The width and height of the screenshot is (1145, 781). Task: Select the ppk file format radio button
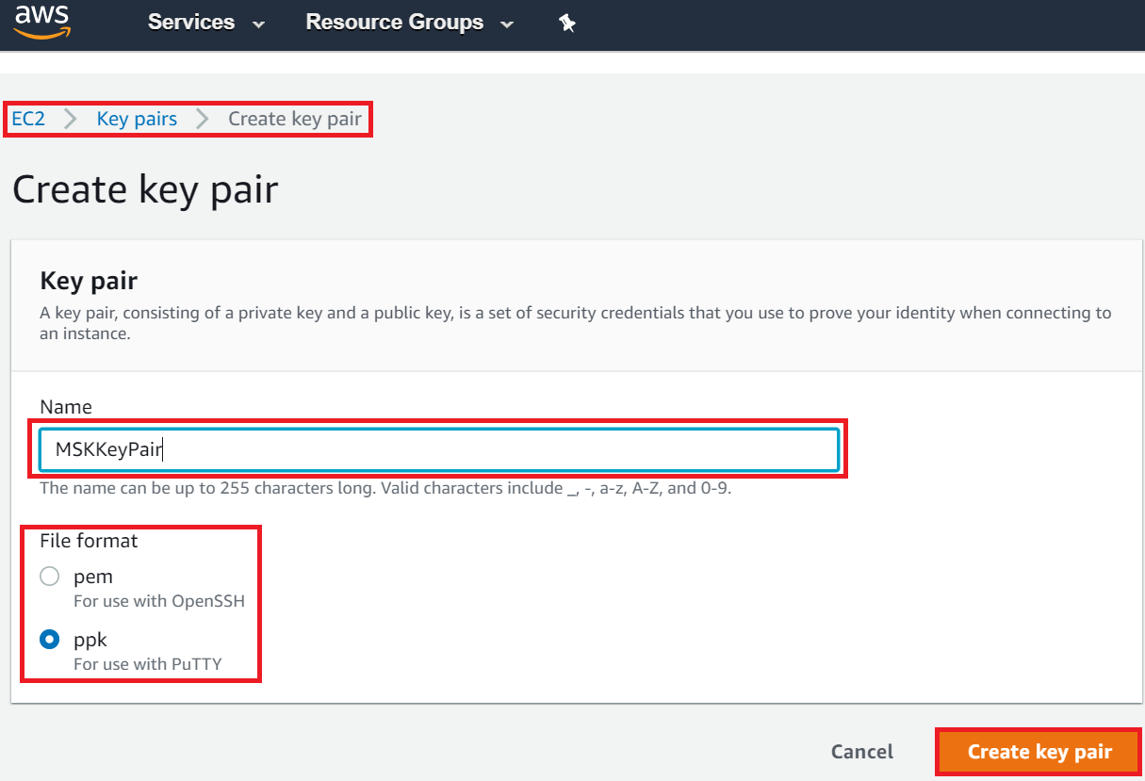(x=50, y=640)
